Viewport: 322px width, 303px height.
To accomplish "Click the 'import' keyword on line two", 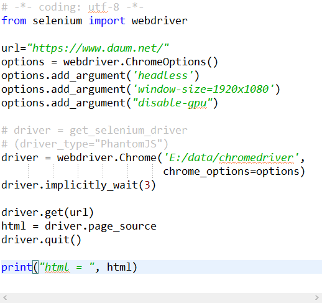I will point(107,21).
